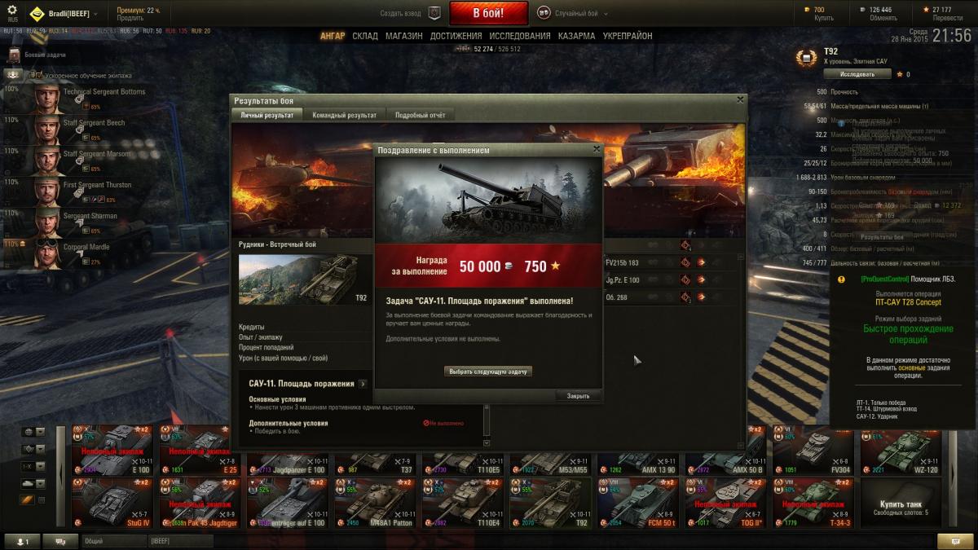Open the chat channels icon in bottom bar
Screen dimensions: 978x550
[x=61, y=541]
